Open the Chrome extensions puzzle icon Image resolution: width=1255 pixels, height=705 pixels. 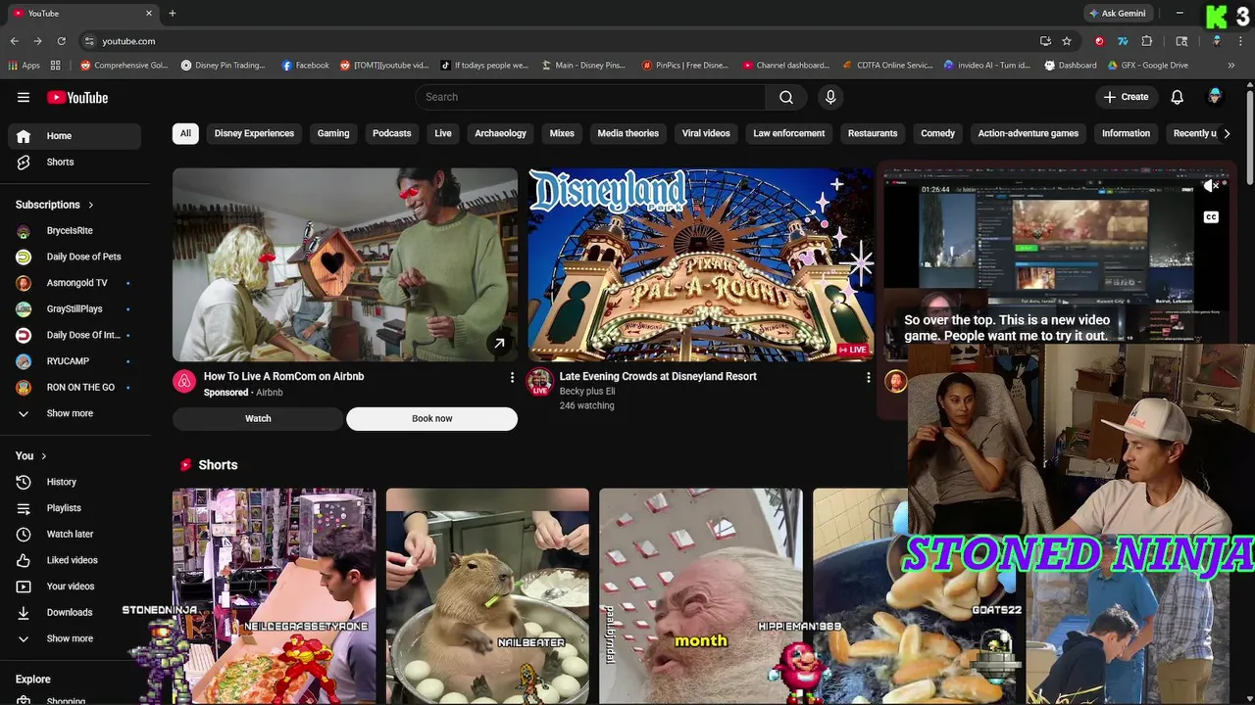1147,41
